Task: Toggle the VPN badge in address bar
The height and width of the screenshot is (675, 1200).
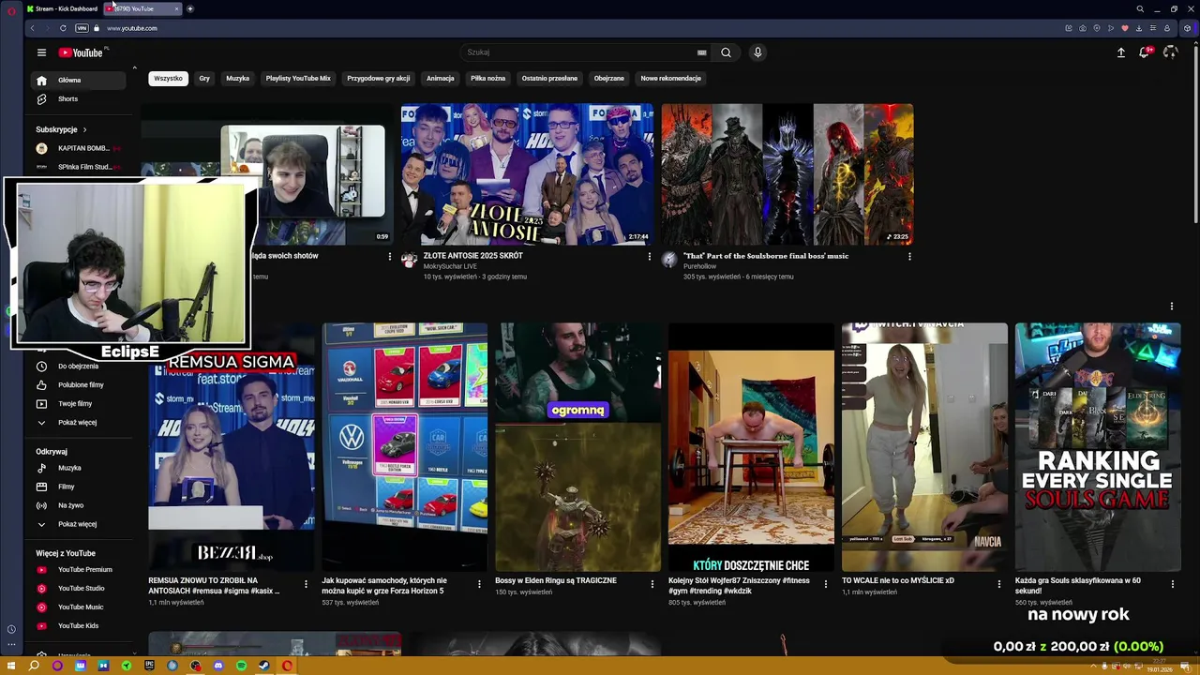Action: [x=82, y=28]
